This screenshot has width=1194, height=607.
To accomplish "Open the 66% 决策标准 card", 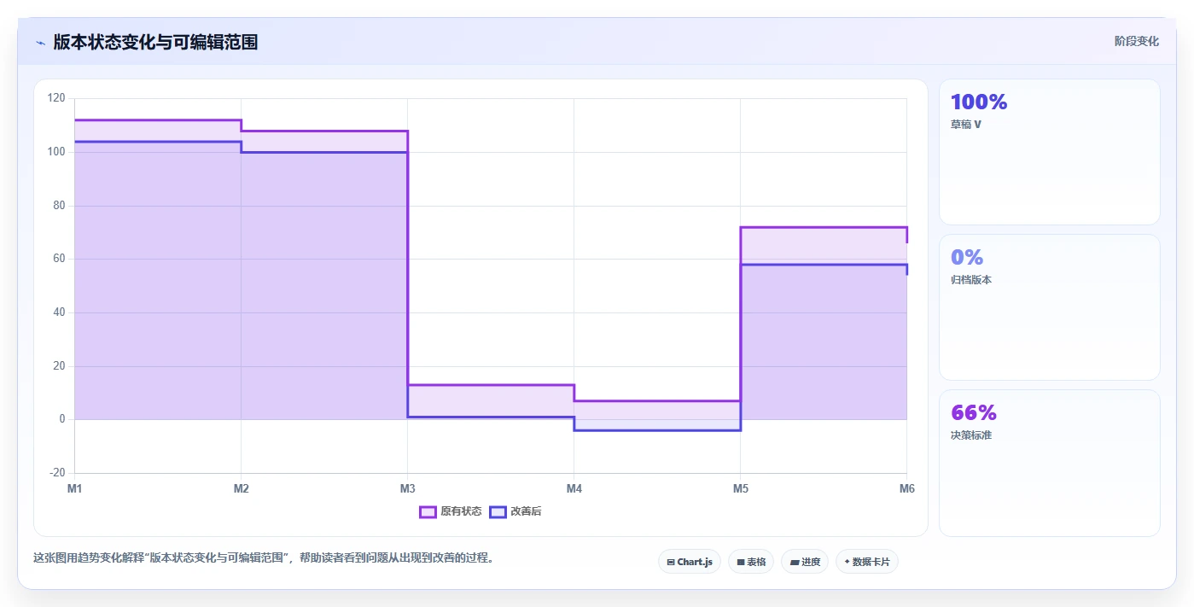I will (x=1050, y=463).
